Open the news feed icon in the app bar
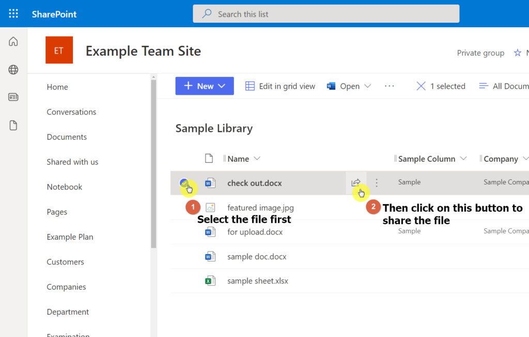The width and height of the screenshot is (529, 337). coord(13,97)
